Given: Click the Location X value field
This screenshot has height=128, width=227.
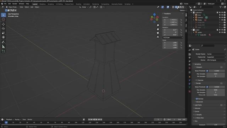Looking at the screenshot, I should [x=170, y=20].
